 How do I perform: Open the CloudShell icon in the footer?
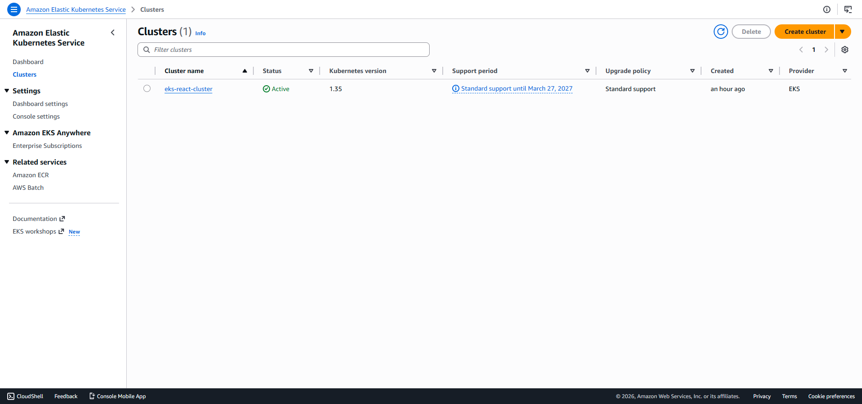point(11,396)
